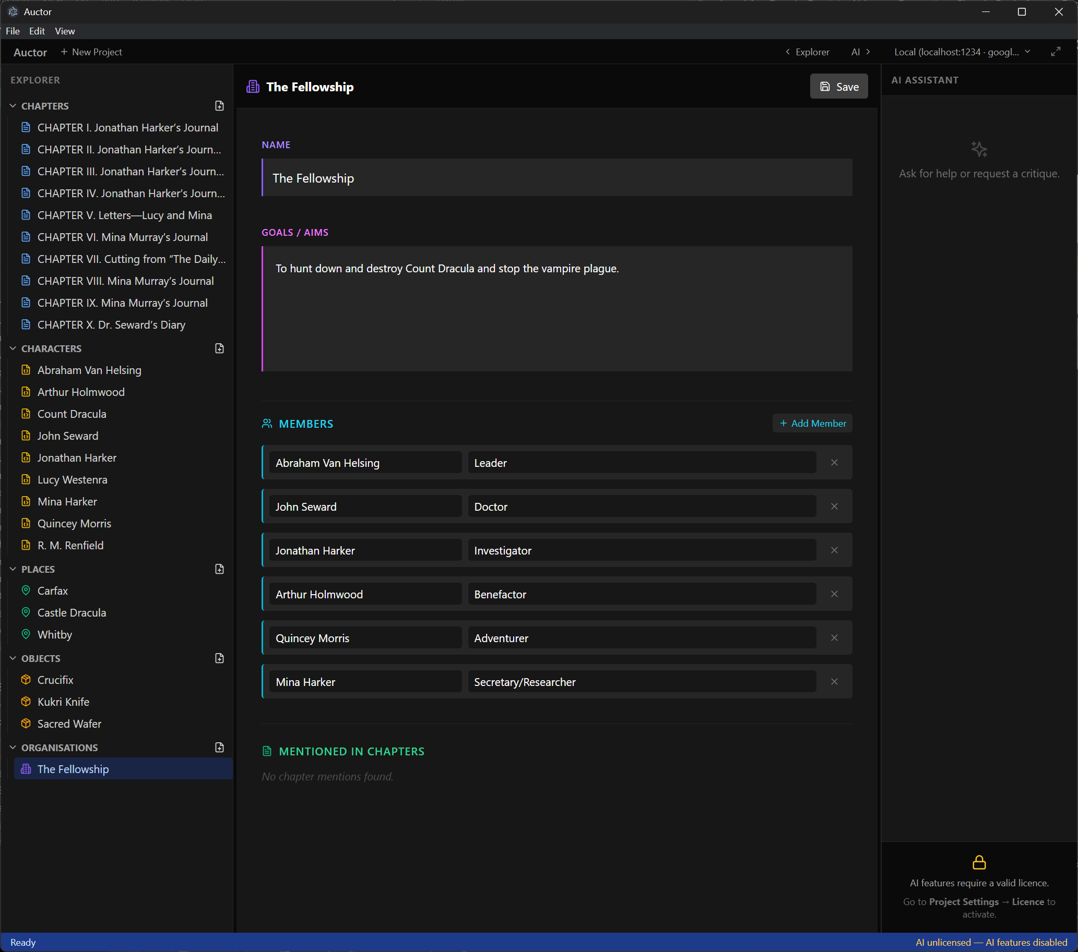This screenshot has width=1078, height=952.
Task: Open the Count Dracula character entry
Action: click(72, 414)
